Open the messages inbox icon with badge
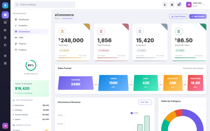Viewport: 210px width, 131px height. pyautogui.click(x=179, y=5)
